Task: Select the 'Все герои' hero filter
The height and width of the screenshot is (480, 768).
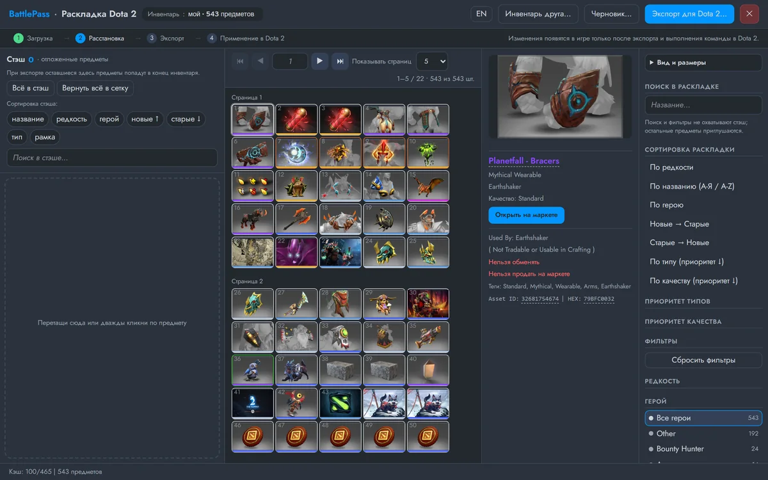Action: click(703, 418)
